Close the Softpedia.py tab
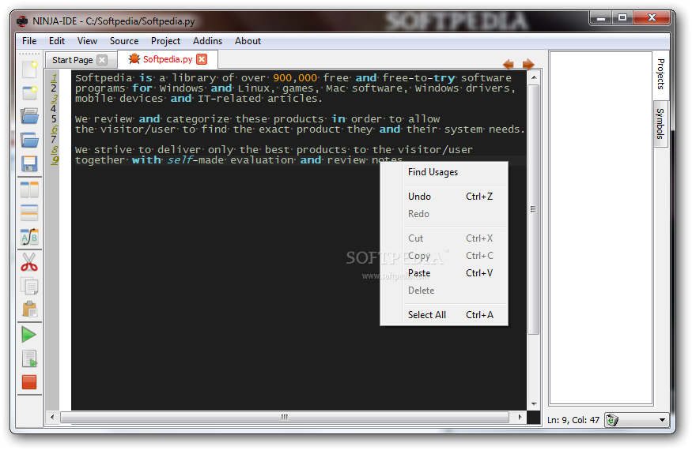This screenshot has width=692, height=450. pyautogui.click(x=202, y=59)
